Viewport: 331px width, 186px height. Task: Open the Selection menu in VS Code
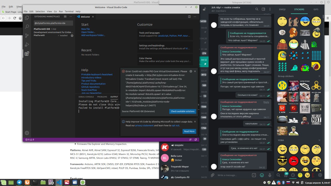point(40,11)
